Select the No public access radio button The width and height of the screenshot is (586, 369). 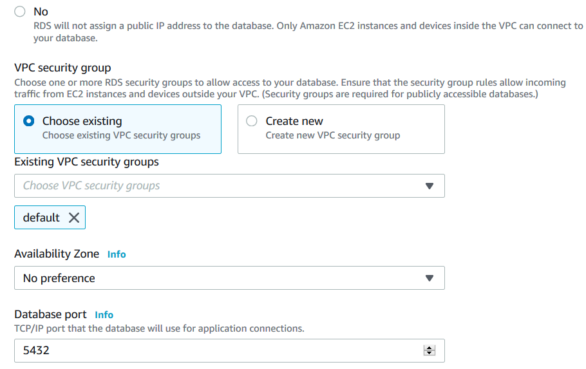20,12
